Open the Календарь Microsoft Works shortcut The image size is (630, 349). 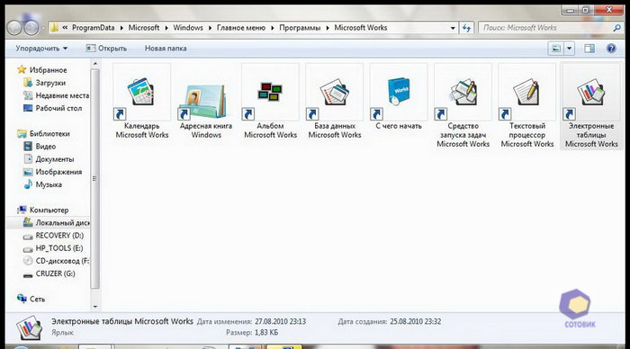coord(142,102)
